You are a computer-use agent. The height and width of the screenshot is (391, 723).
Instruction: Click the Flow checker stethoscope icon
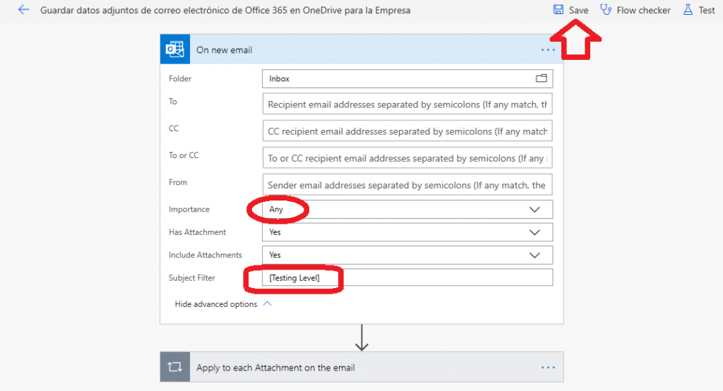click(x=605, y=10)
